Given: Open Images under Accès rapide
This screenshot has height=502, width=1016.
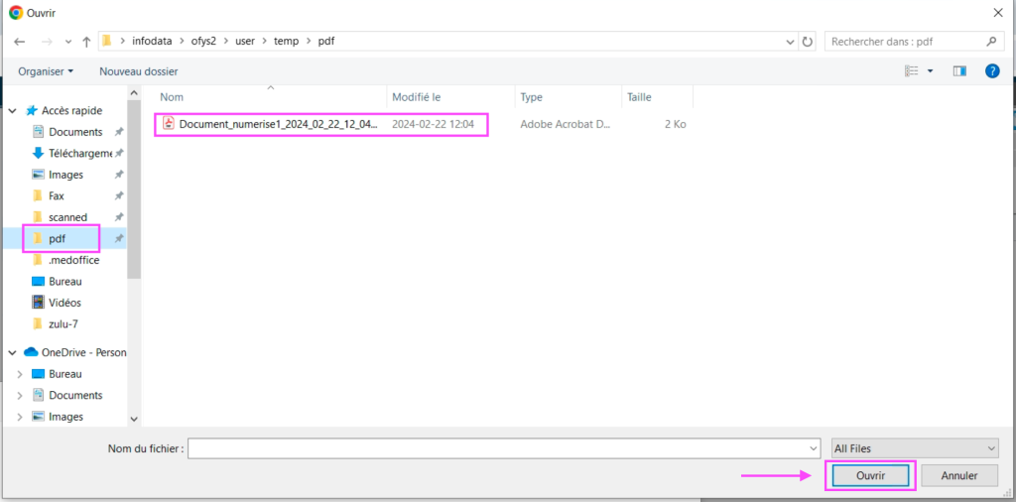Looking at the screenshot, I should point(65,175).
